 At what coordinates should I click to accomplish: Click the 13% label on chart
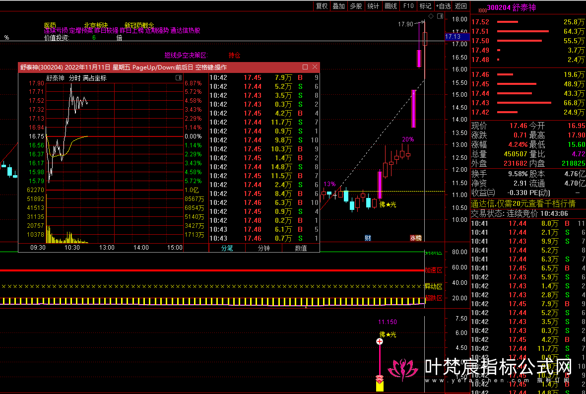(x=329, y=184)
